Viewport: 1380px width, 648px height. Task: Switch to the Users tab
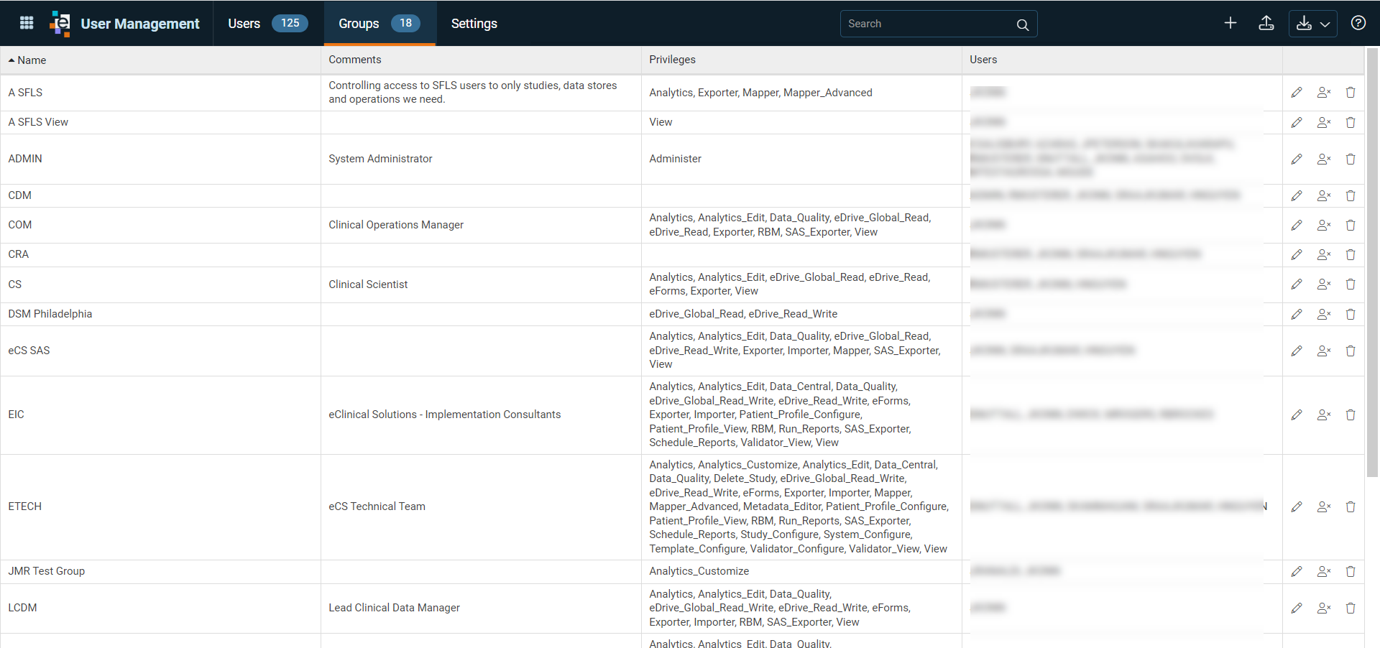[268, 24]
